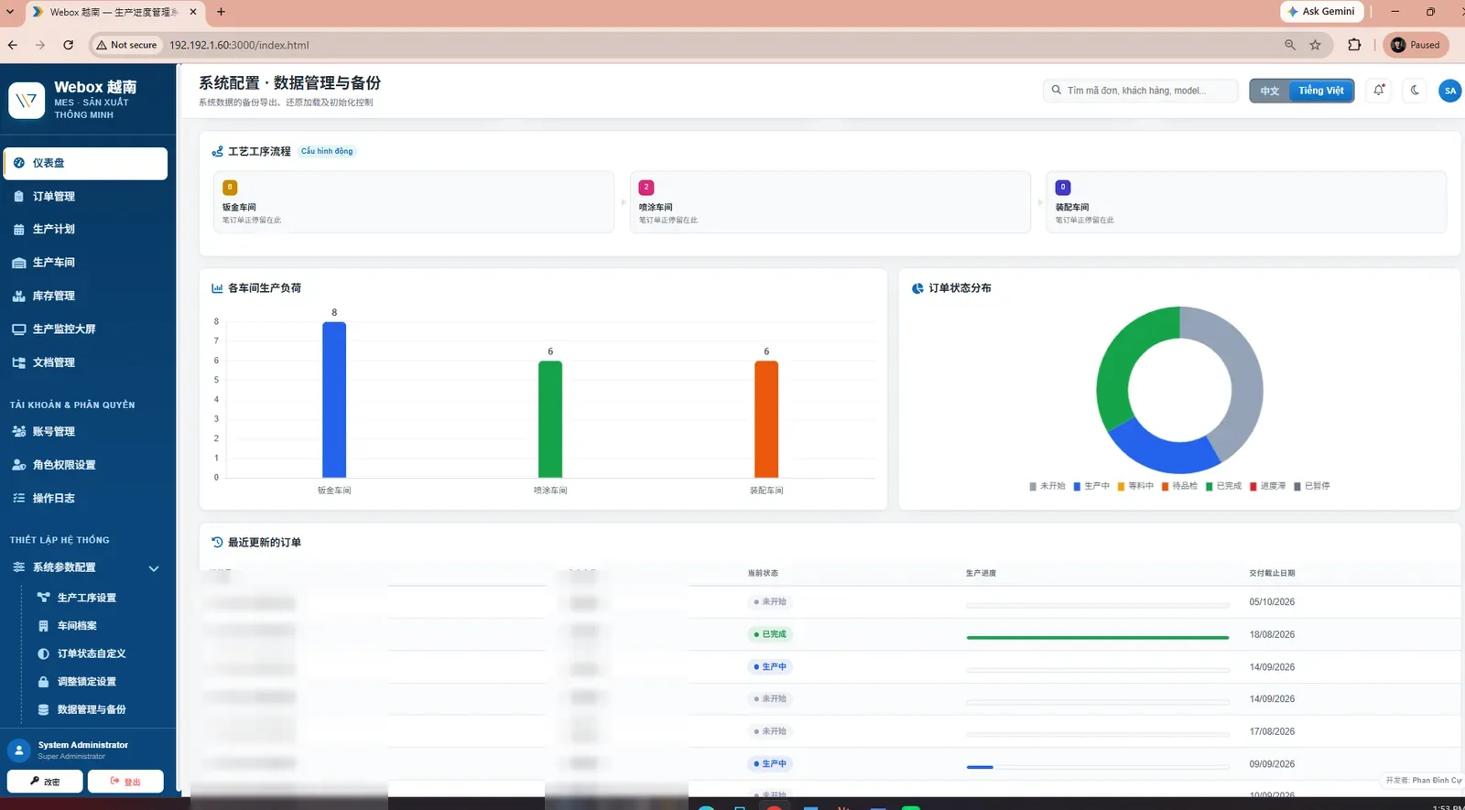
Task: Select the 钣金车间 process card
Action: point(414,201)
